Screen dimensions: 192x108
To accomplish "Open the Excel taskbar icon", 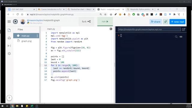I will point(32,106).
